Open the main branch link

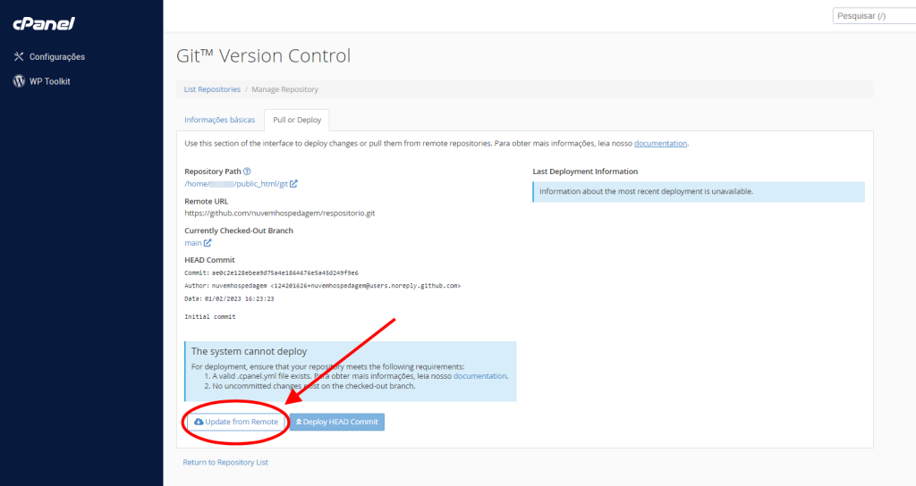193,243
